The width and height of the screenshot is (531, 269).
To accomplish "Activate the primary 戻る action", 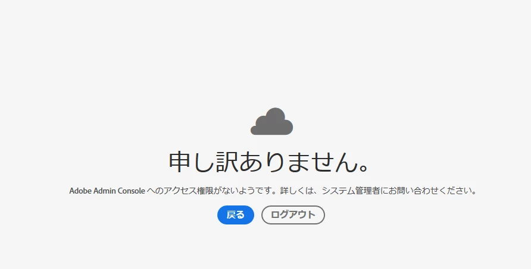I will coord(236,215).
